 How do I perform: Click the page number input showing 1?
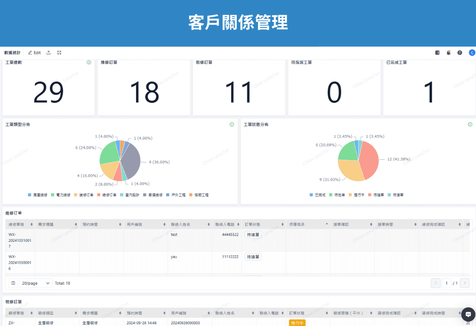[x=446, y=283]
